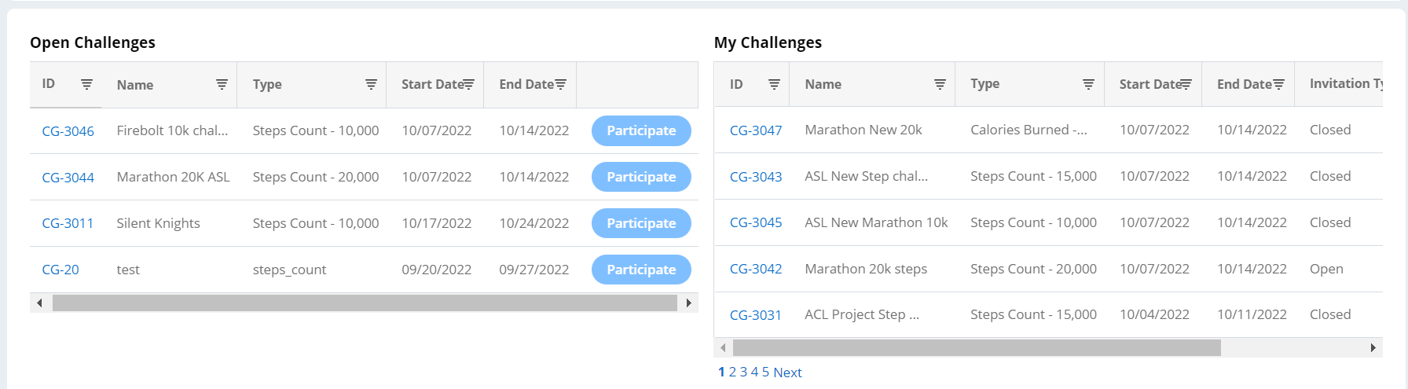This screenshot has height=389, width=1408.
Task: Open the CG-3047 challenge link
Action: click(756, 130)
